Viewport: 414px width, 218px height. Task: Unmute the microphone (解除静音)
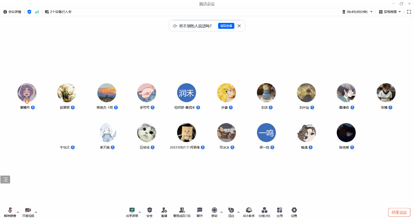(x=10, y=210)
